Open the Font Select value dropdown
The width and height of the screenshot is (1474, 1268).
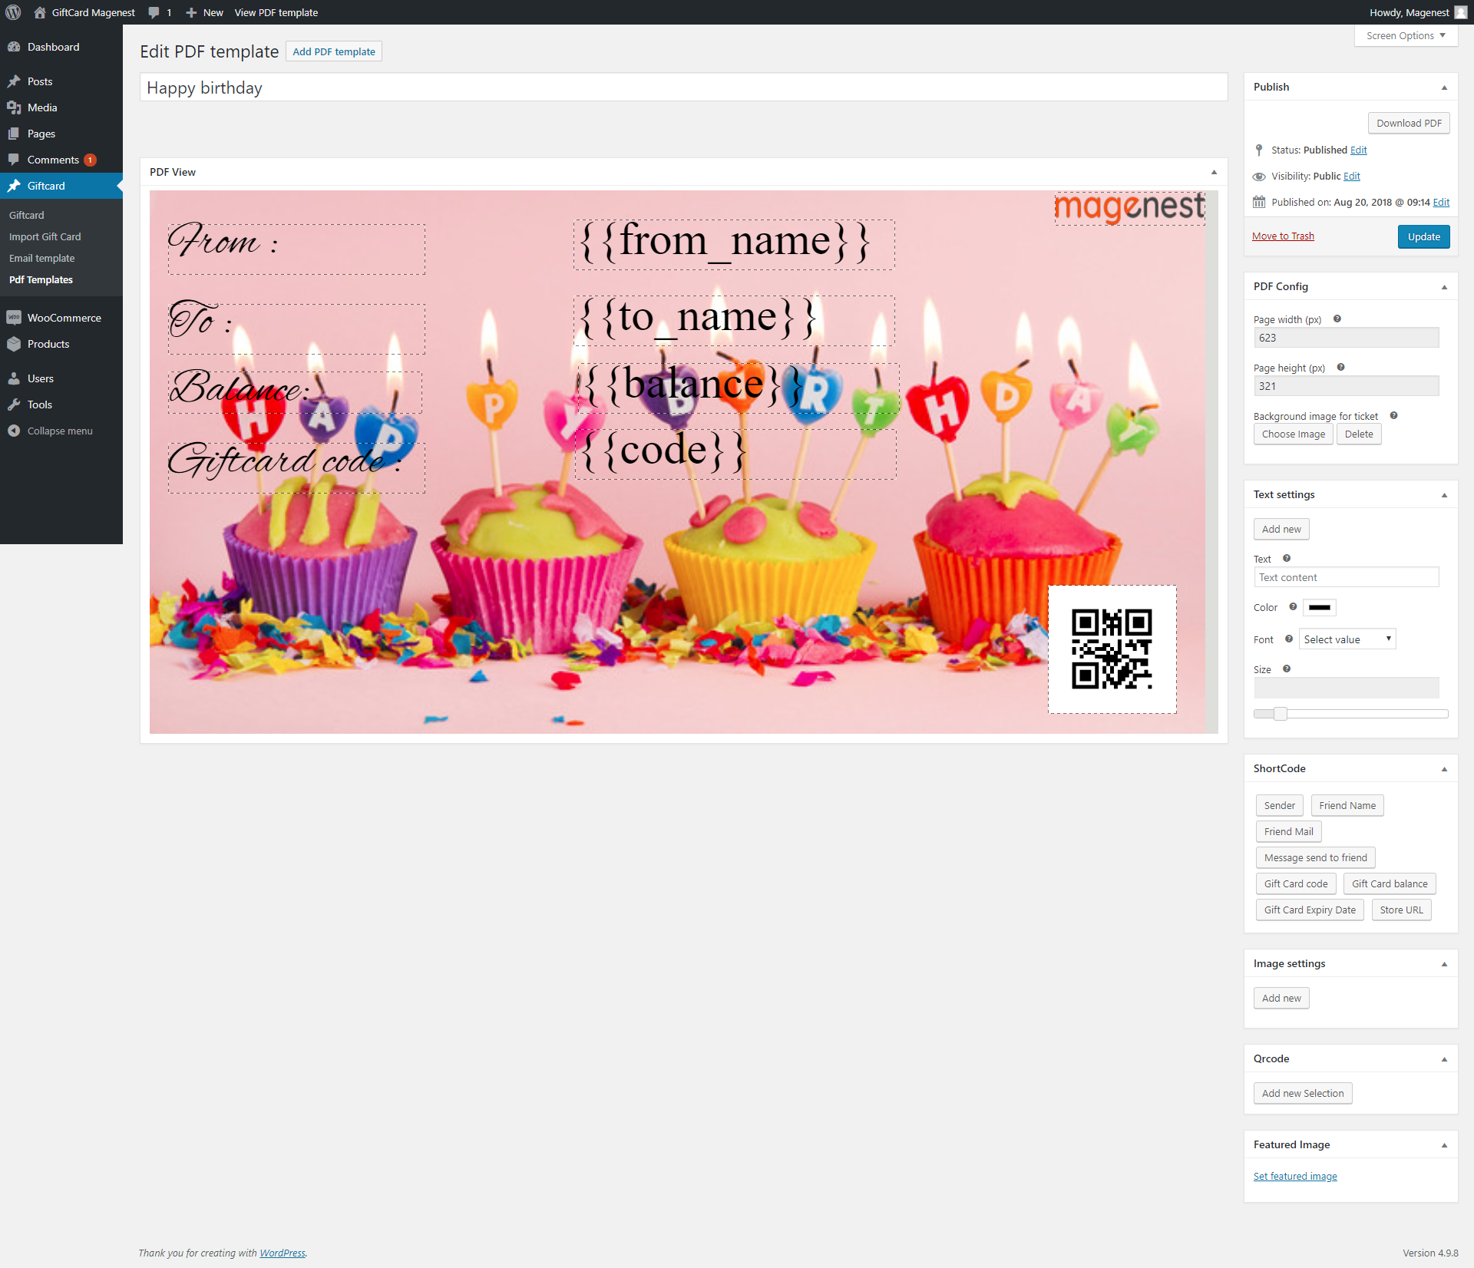[x=1347, y=639]
